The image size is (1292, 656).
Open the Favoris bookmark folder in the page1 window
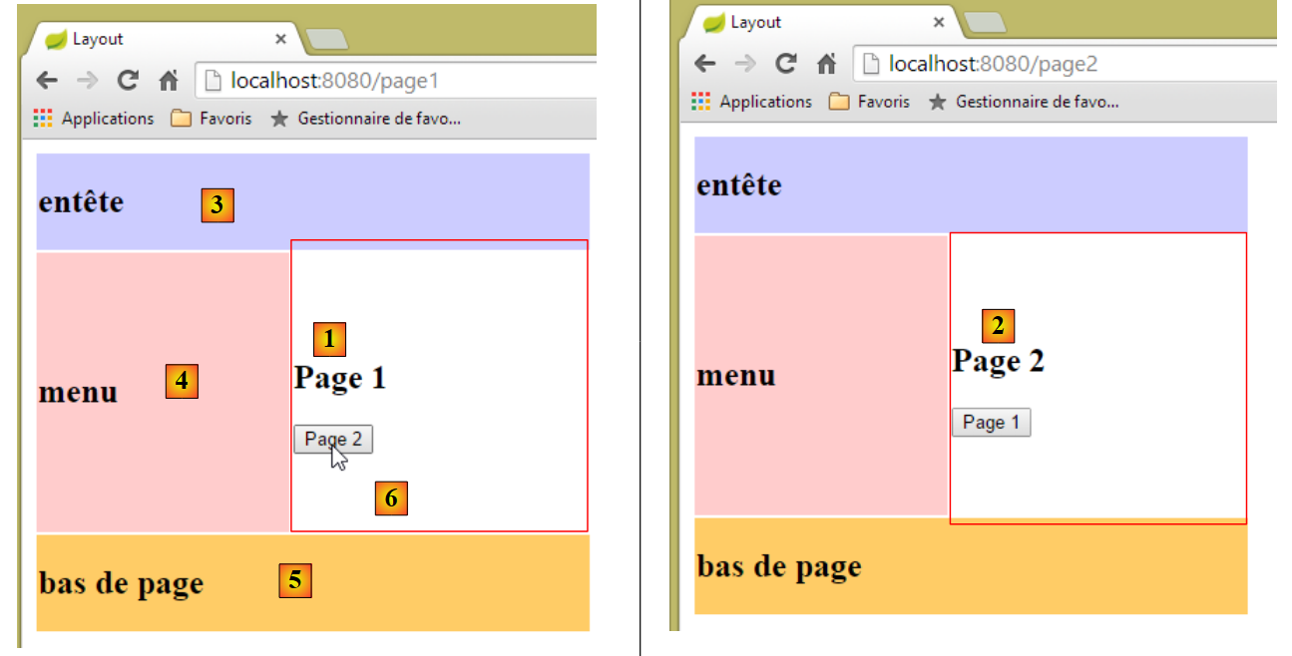click(x=212, y=119)
